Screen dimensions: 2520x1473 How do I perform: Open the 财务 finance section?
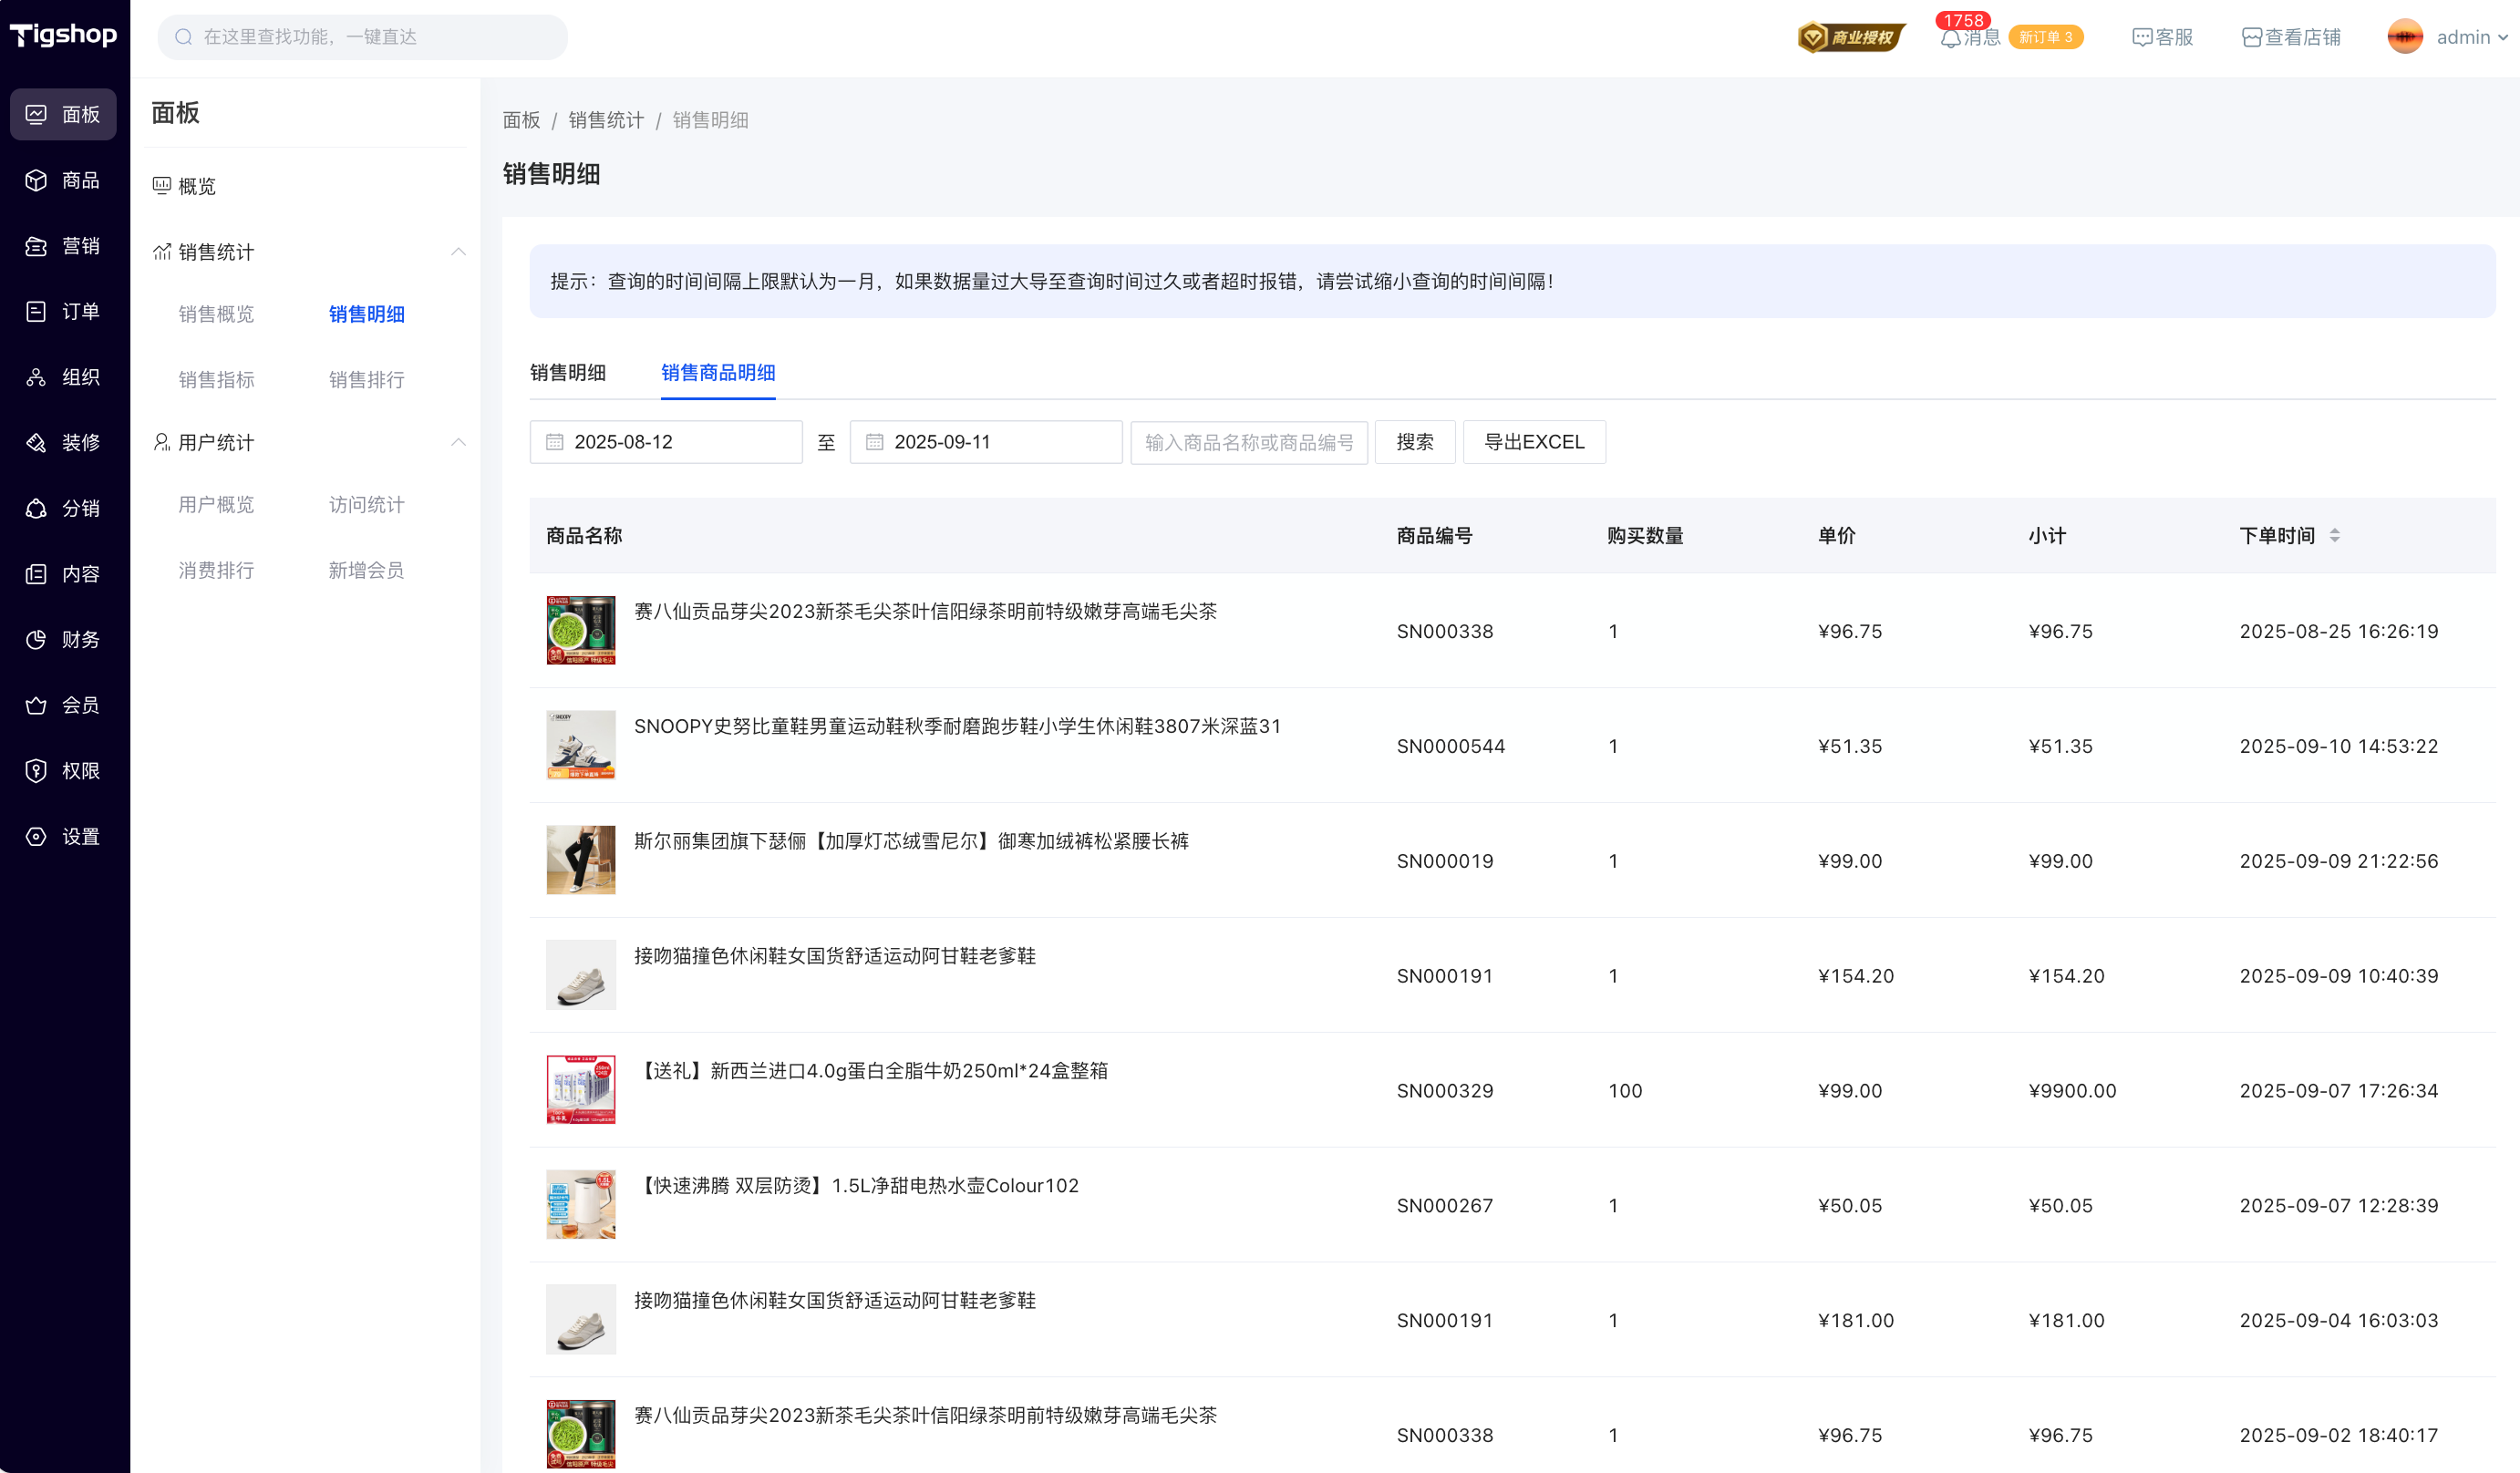click(x=62, y=640)
